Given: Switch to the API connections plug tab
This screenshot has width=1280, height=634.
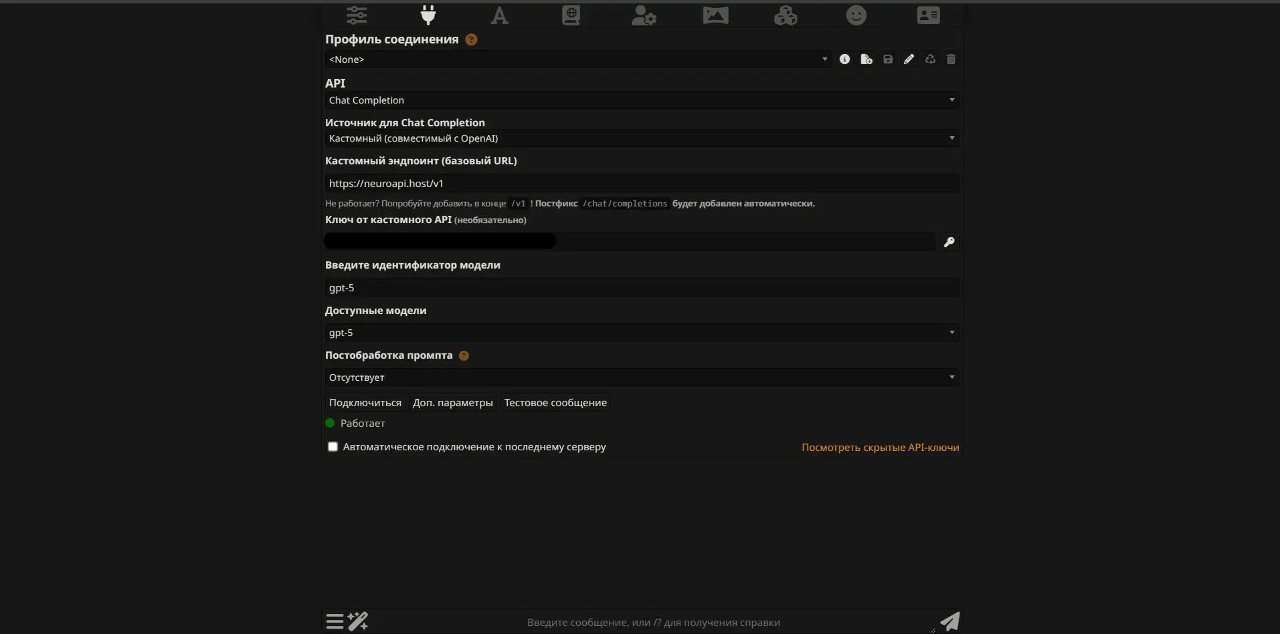Looking at the screenshot, I should point(428,15).
